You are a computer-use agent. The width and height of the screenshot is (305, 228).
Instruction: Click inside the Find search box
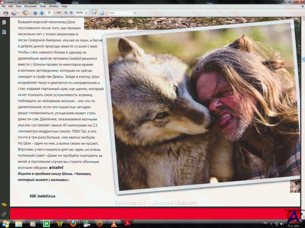coord(120,13)
